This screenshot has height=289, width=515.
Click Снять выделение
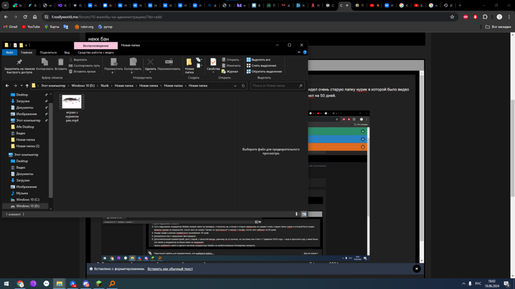[x=262, y=66]
